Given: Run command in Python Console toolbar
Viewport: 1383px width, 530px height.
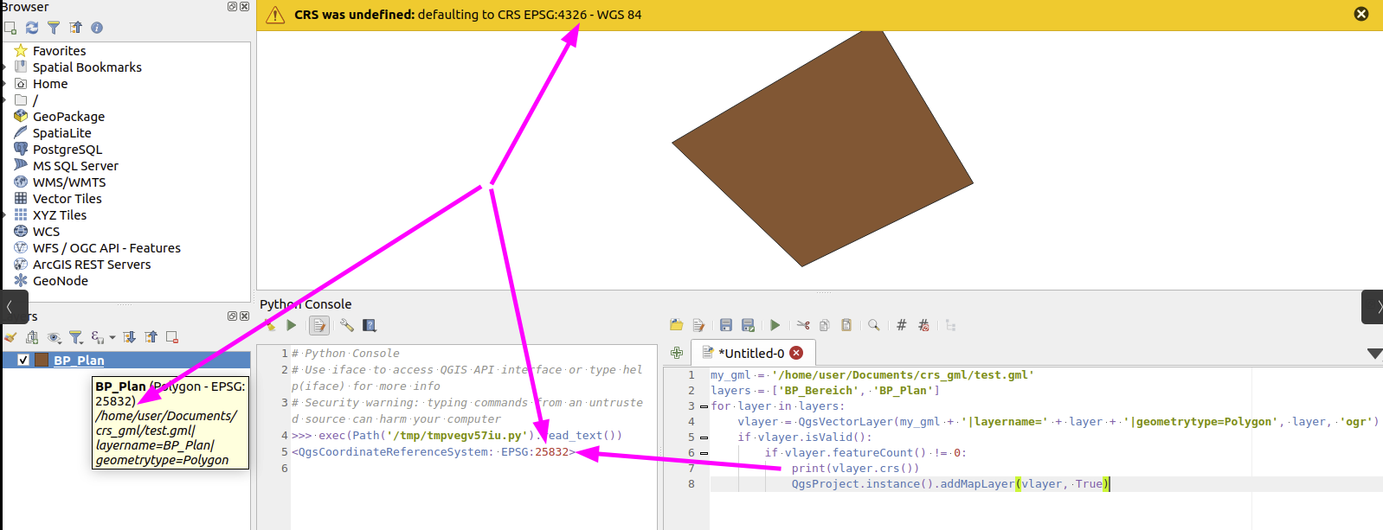Looking at the screenshot, I should [292, 325].
